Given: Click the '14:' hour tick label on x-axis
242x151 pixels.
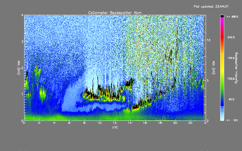Looking at the screenshot, I should click(130, 123).
